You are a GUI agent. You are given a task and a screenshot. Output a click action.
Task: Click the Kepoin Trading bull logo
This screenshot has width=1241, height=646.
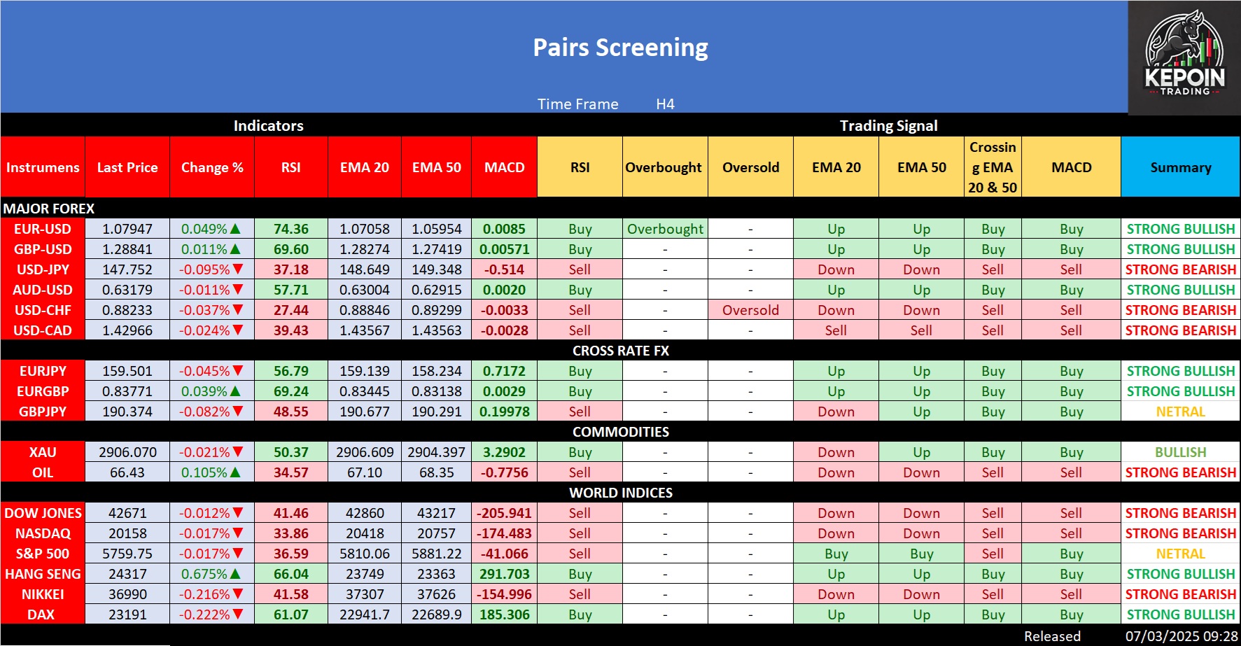[1184, 56]
